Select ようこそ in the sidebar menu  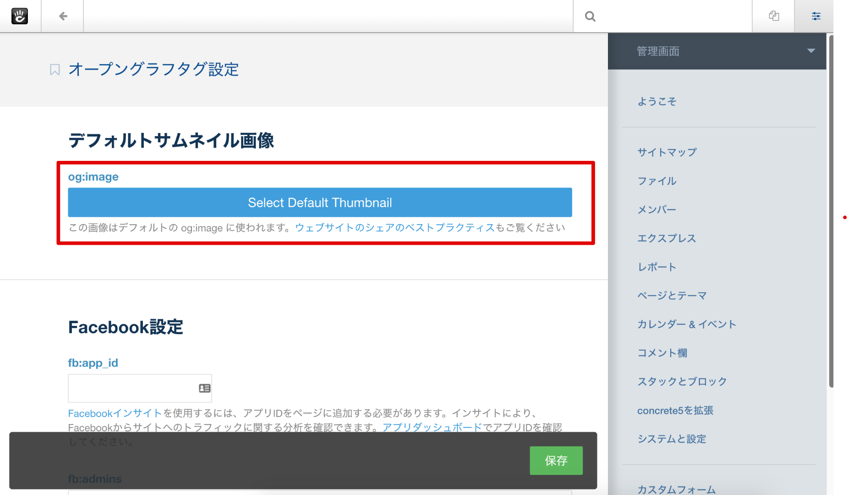[x=657, y=101]
